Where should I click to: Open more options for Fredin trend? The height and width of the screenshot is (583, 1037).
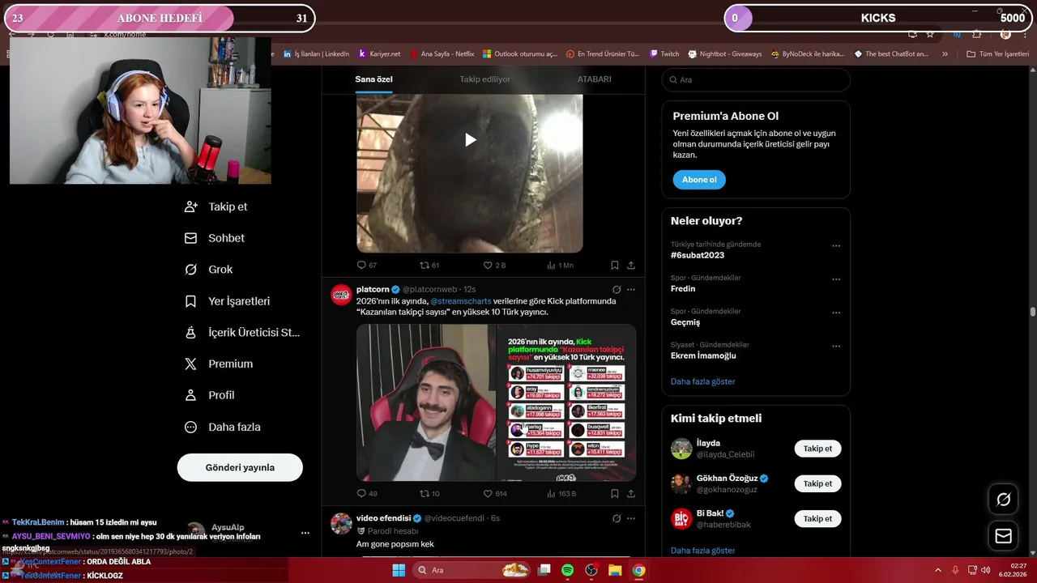tap(836, 279)
